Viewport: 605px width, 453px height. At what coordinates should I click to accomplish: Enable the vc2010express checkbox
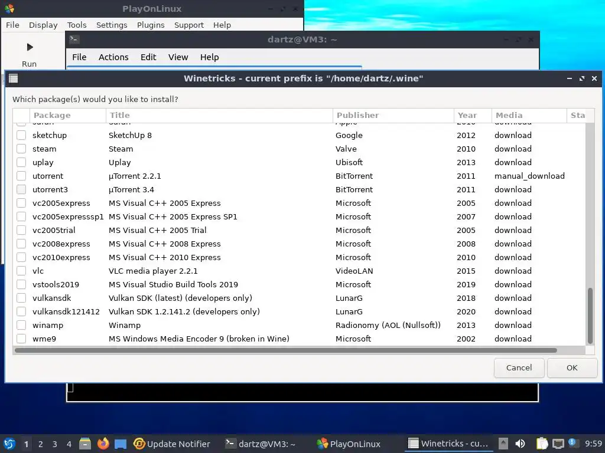click(21, 257)
